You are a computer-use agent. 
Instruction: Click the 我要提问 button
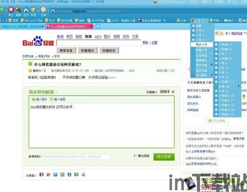tap(87, 50)
